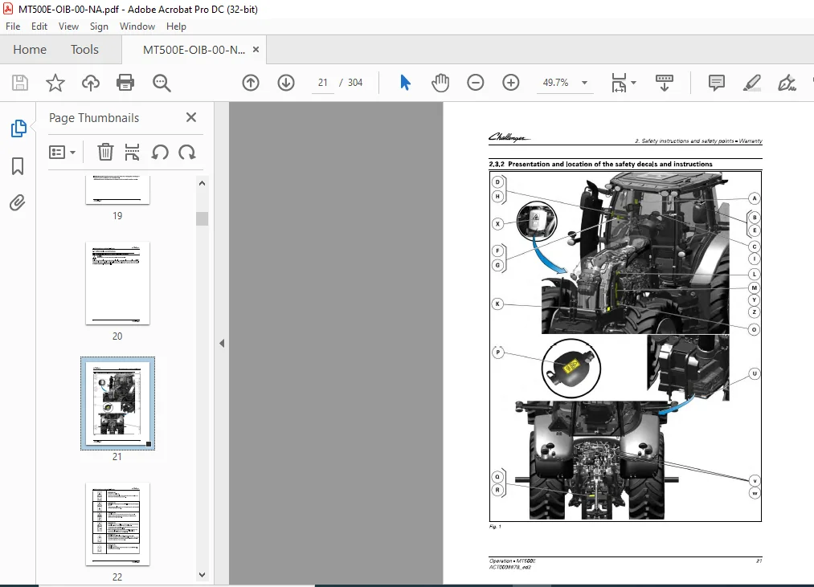Click the Fit page width icon

[619, 83]
